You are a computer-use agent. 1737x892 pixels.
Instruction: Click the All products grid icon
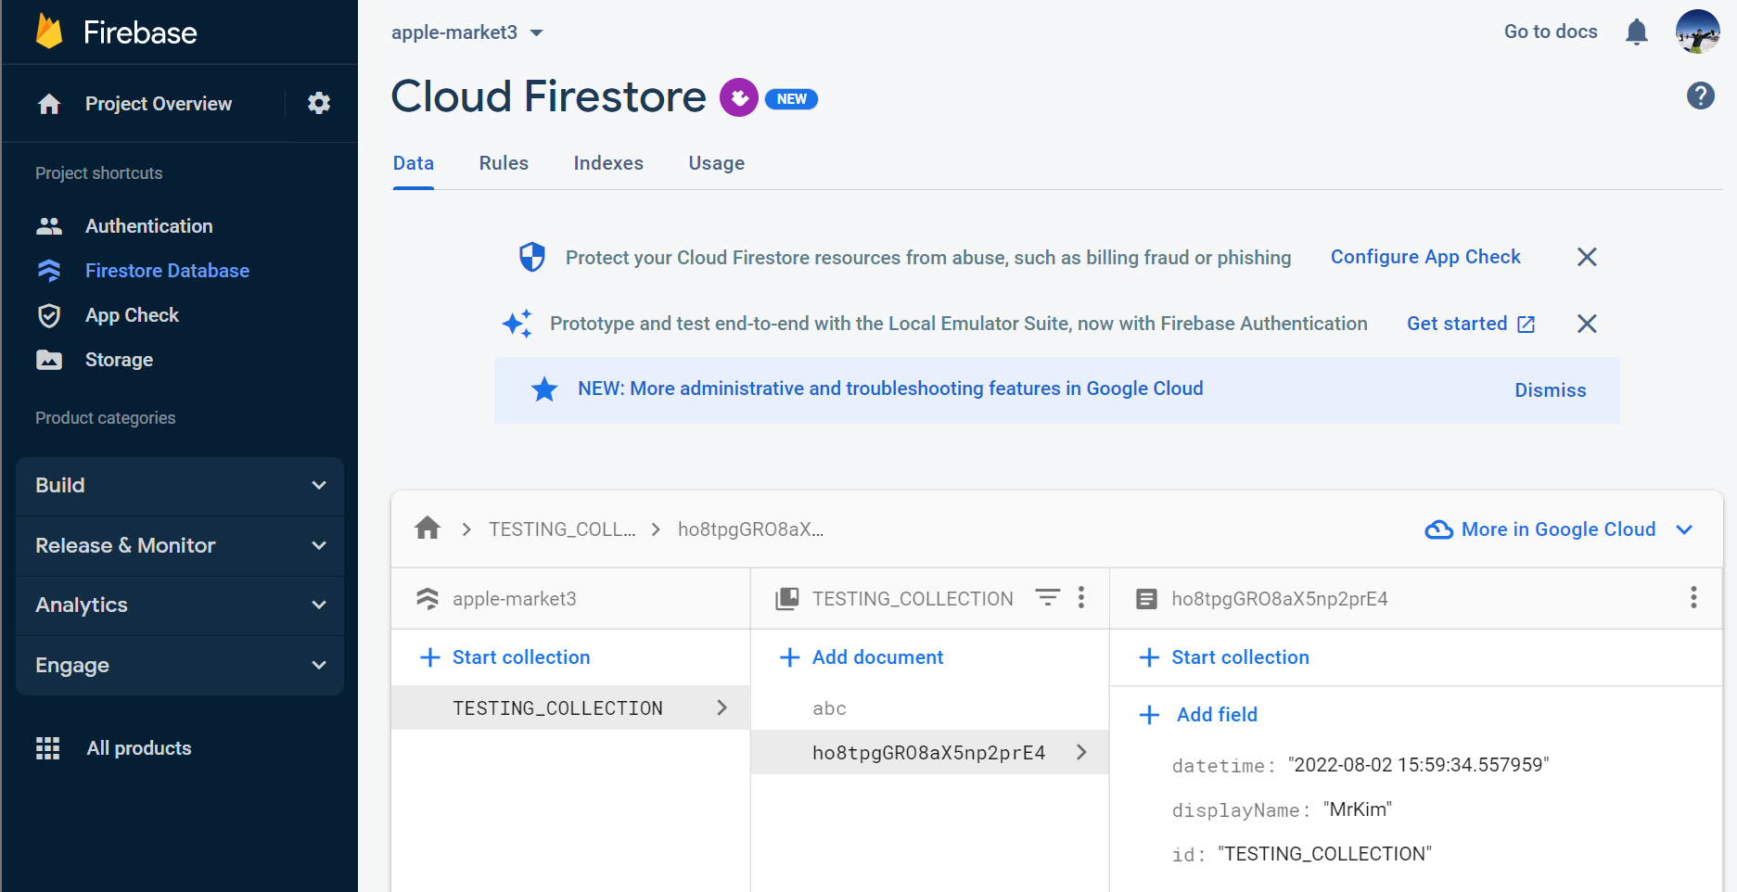(x=47, y=748)
